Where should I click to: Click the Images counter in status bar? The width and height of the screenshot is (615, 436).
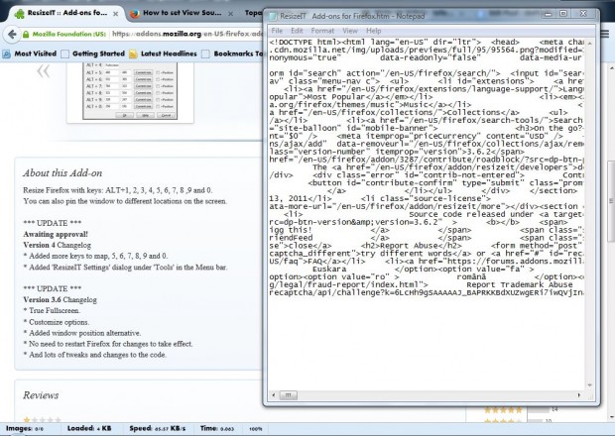click(25, 428)
